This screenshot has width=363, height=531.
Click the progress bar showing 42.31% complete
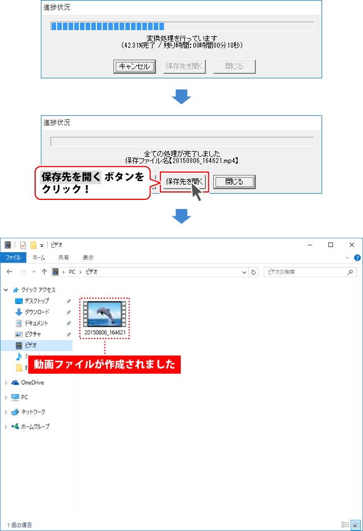[182, 26]
